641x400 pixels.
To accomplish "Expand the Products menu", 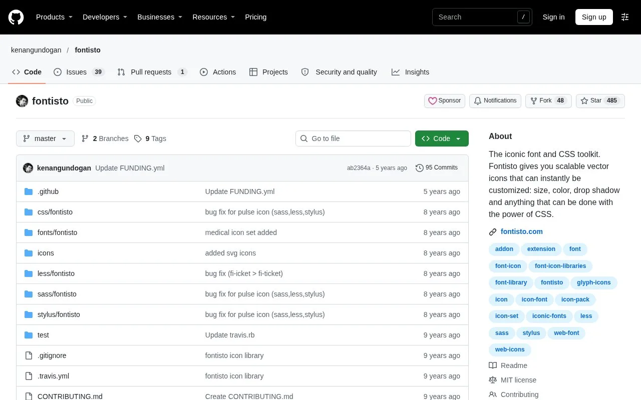I will [55, 17].
